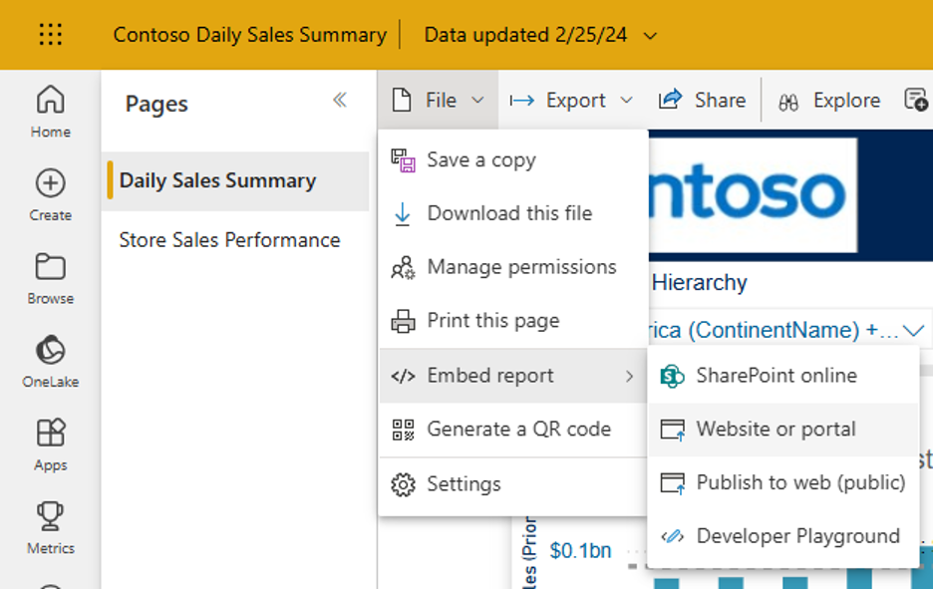The image size is (933, 590).
Task: Expand the Embed report submenu
Action: [x=513, y=376]
